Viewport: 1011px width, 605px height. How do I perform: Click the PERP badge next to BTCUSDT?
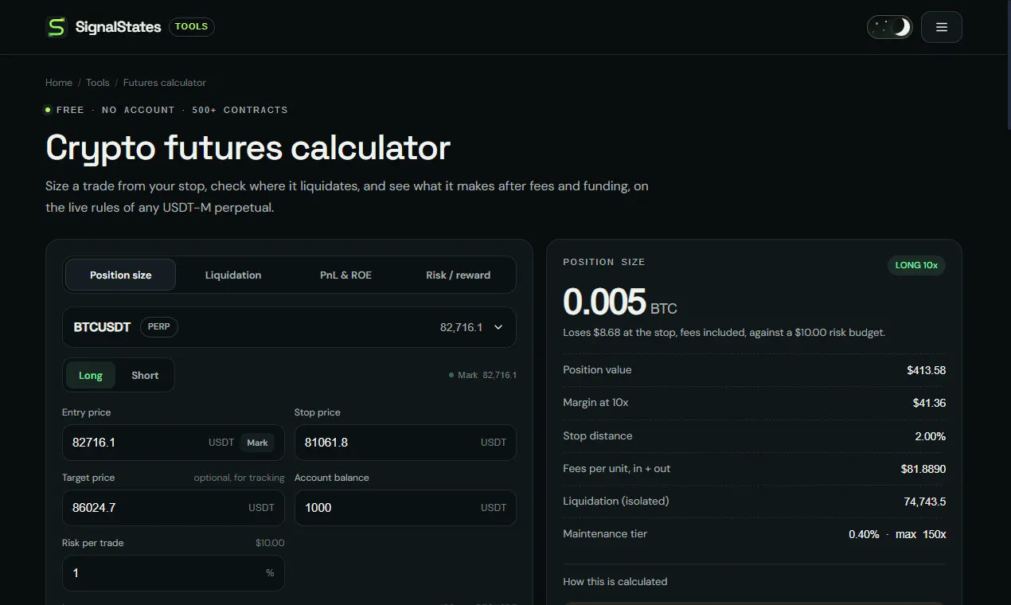tap(159, 327)
